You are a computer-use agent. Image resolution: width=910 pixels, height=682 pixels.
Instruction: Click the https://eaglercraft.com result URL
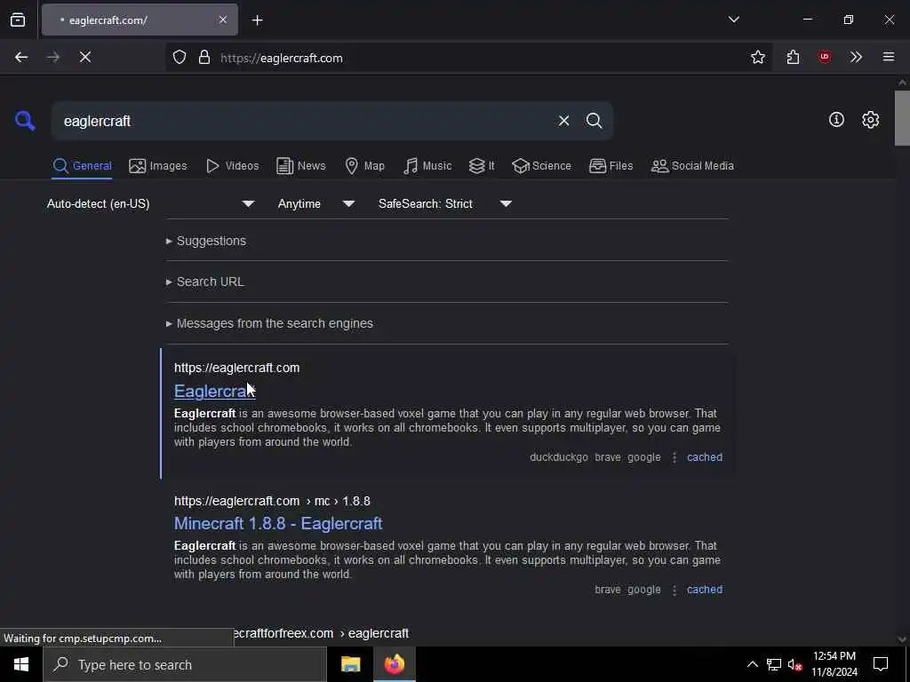pos(236,369)
